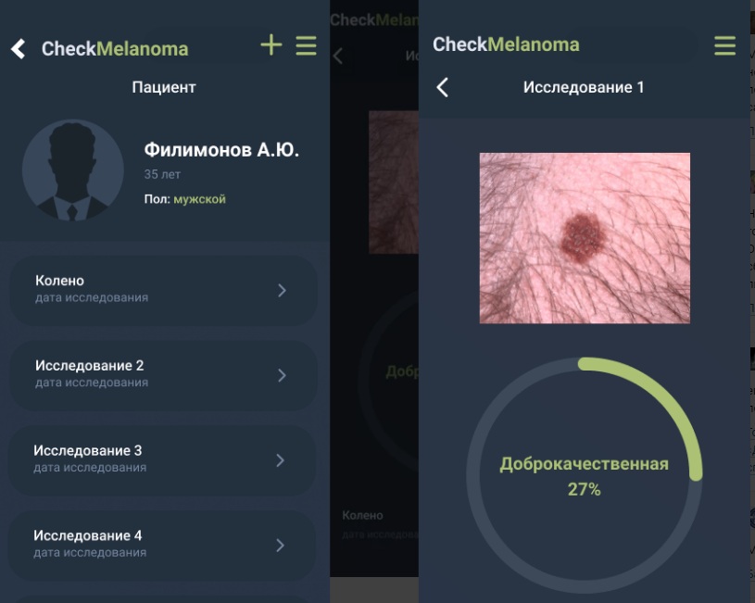Open hamburger menu on Исследование 1 screen
This screenshot has width=755, height=603.
tap(724, 45)
